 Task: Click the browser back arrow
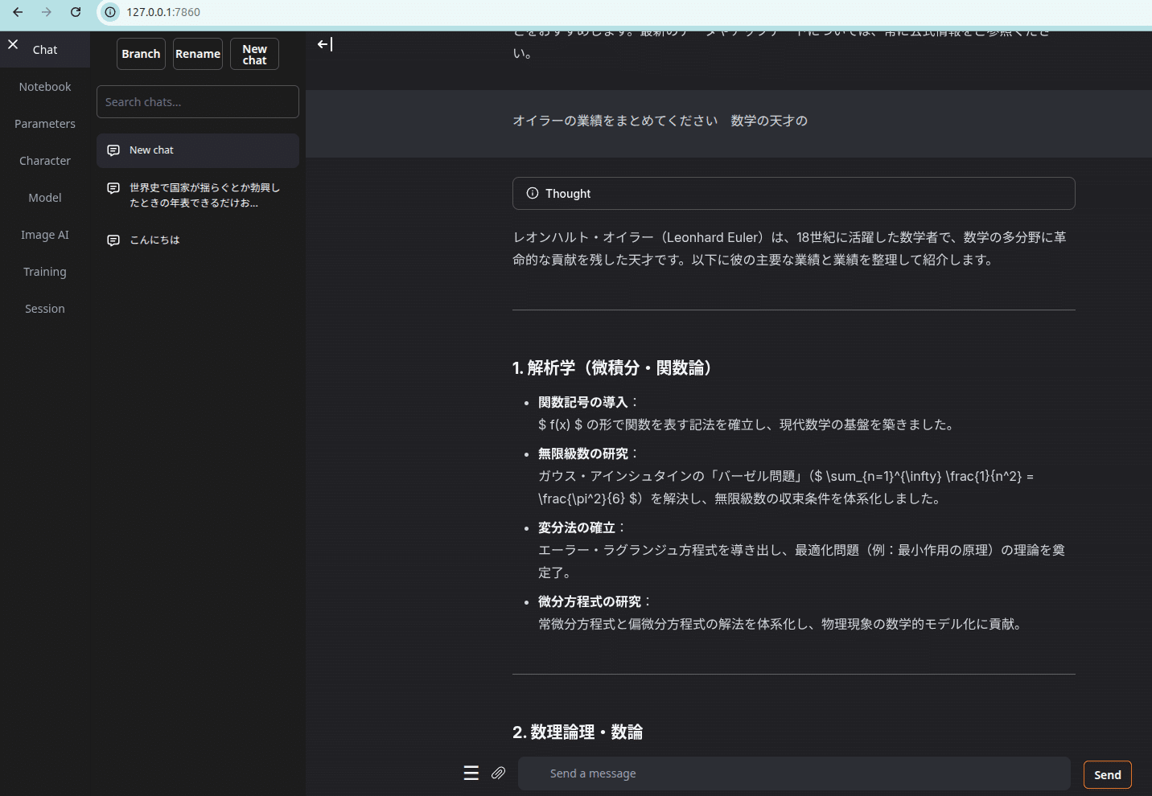[x=18, y=12]
